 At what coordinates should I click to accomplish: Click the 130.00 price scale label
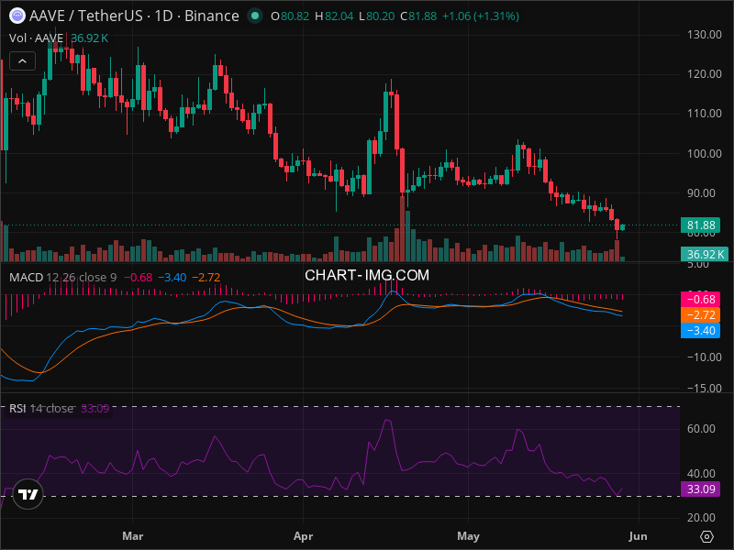tap(704, 35)
